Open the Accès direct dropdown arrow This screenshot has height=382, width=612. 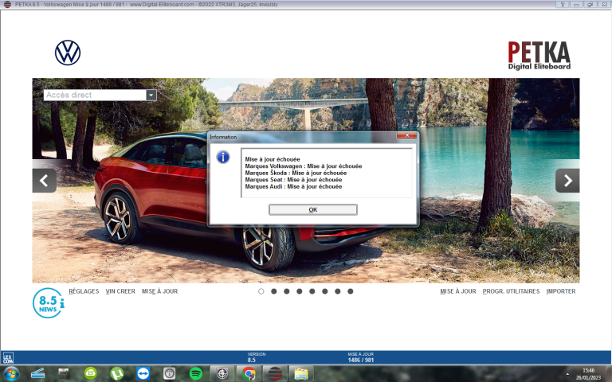point(151,95)
